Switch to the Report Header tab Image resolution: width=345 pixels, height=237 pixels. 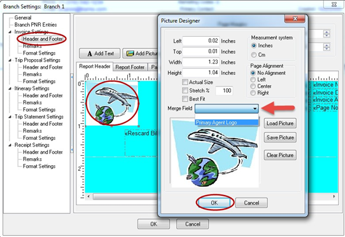[95, 66]
